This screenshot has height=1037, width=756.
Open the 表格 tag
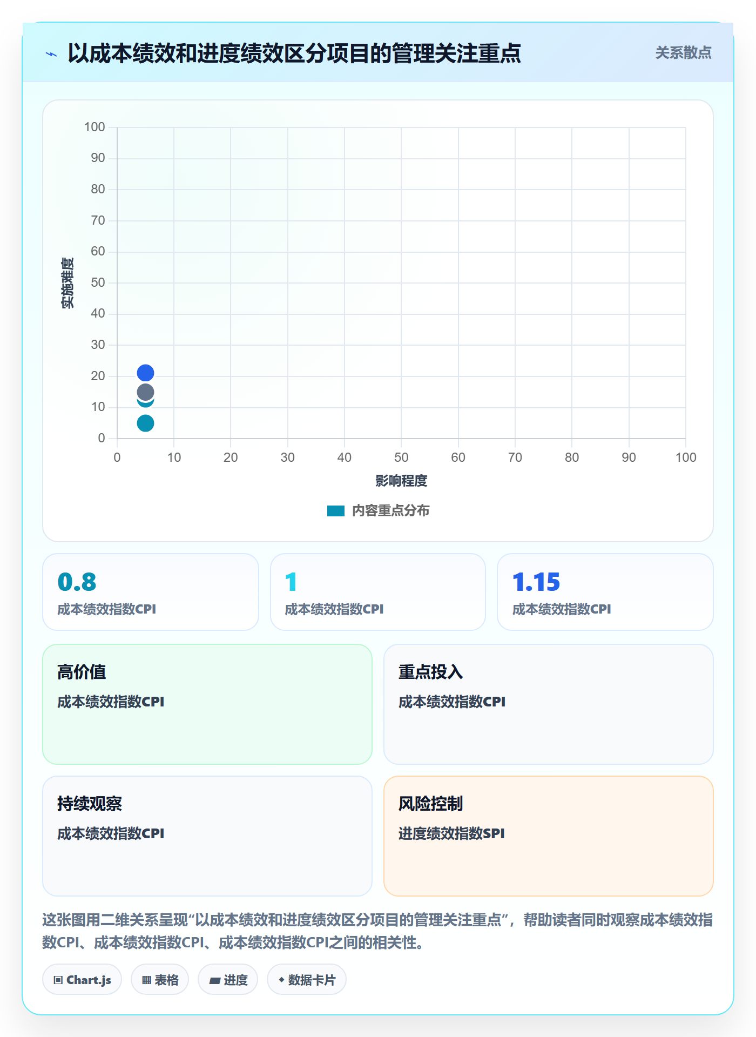click(x=160, y=980)
